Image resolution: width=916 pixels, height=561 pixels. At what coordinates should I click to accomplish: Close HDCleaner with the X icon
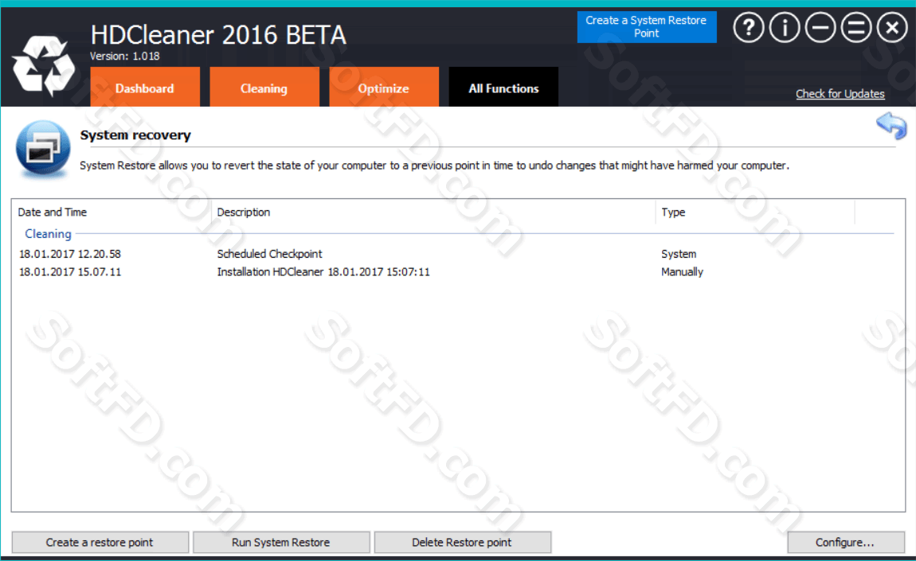pos(892,27)
